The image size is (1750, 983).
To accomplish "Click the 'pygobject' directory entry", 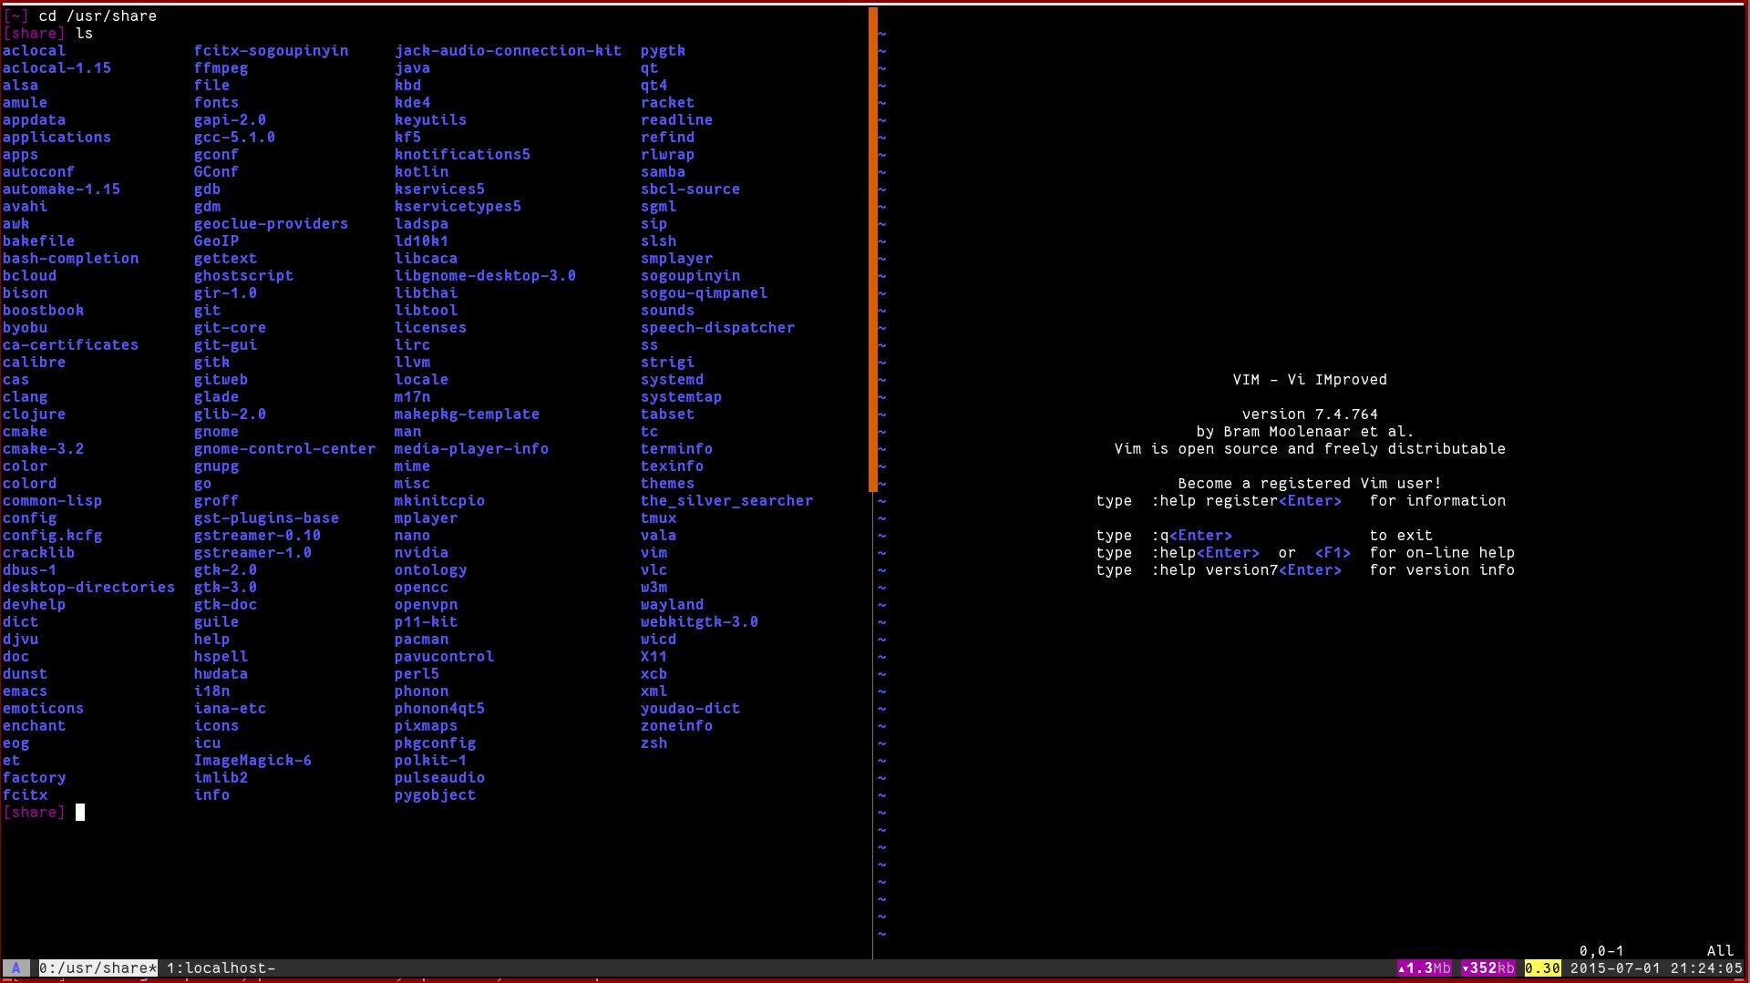I will click(435, 794).
